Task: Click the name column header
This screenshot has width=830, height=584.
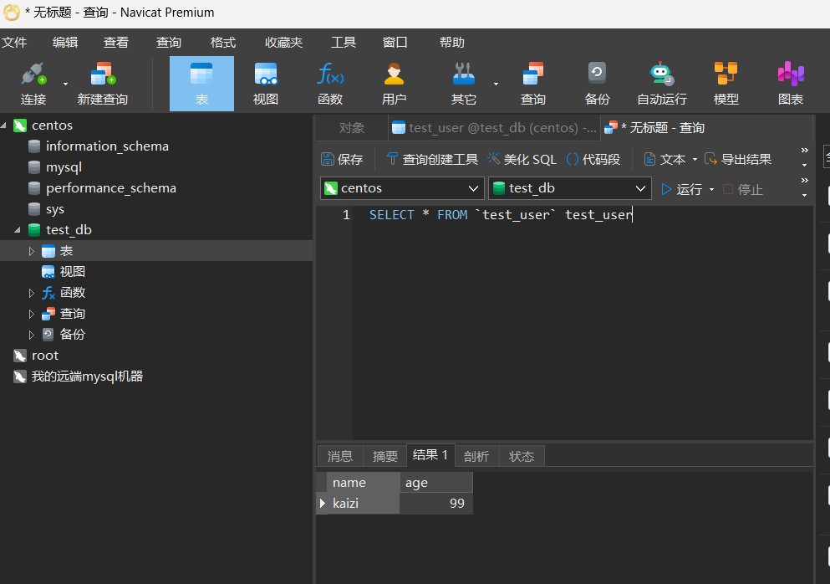Action: (363, 483)
